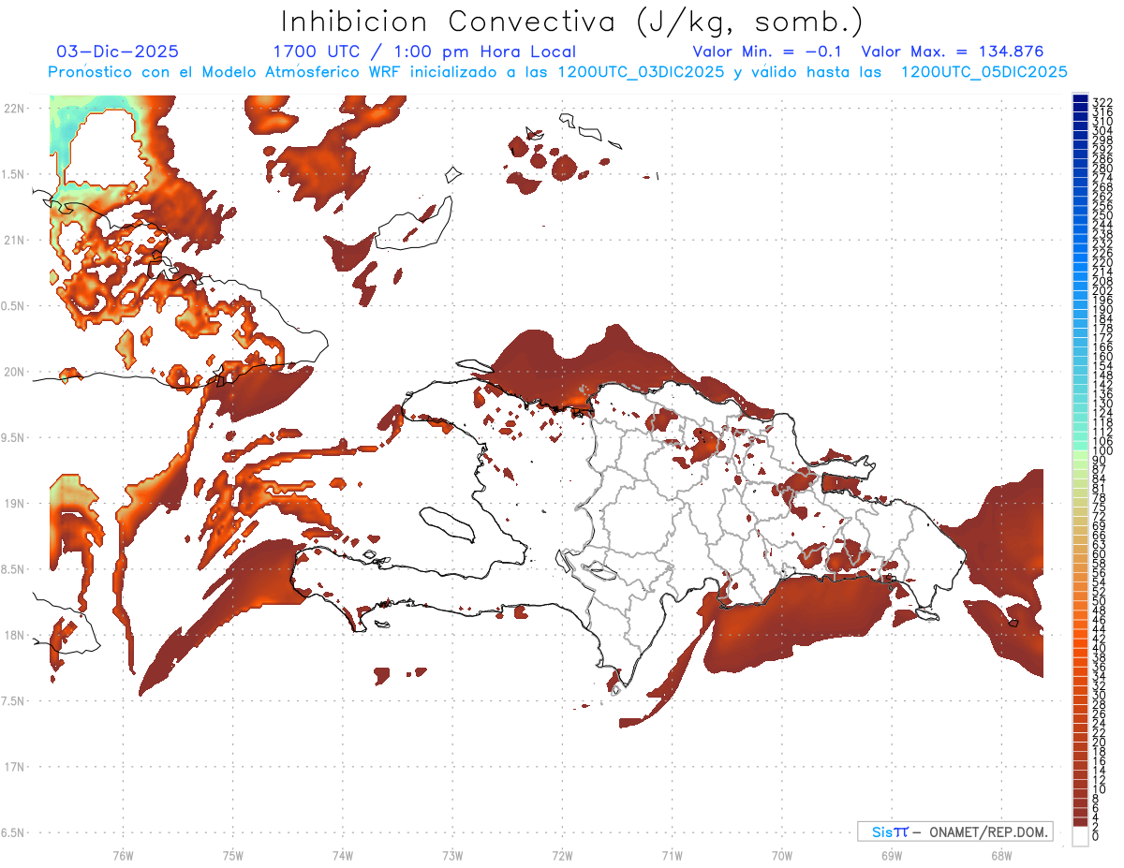Click the "73W" longitude label

452,855
